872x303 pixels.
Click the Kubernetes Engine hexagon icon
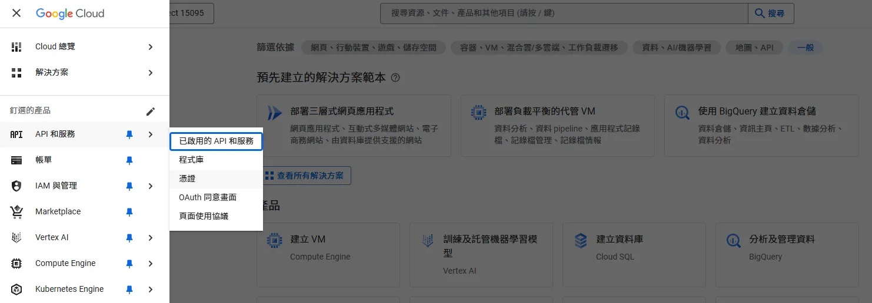coord(16,289)
